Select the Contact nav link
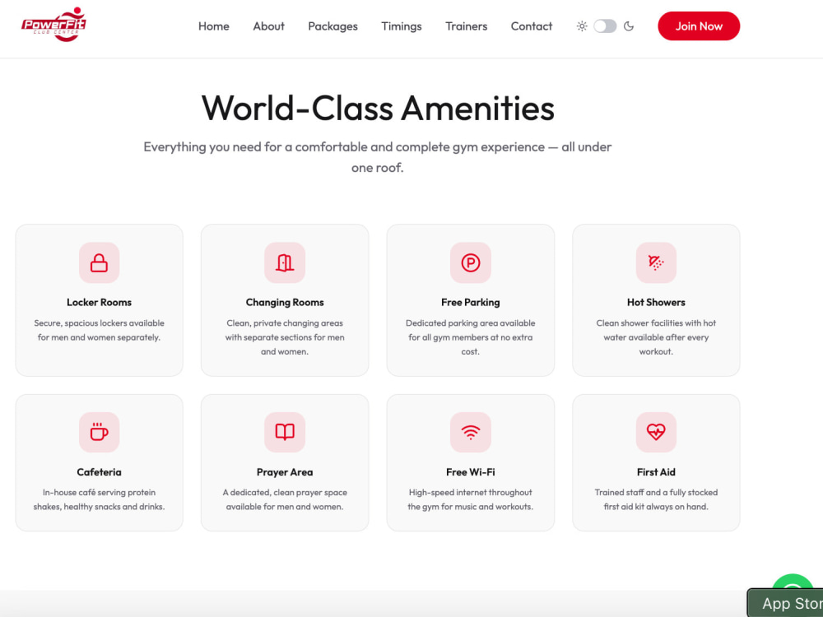823x617 pixels. click(x=531, y=26)
